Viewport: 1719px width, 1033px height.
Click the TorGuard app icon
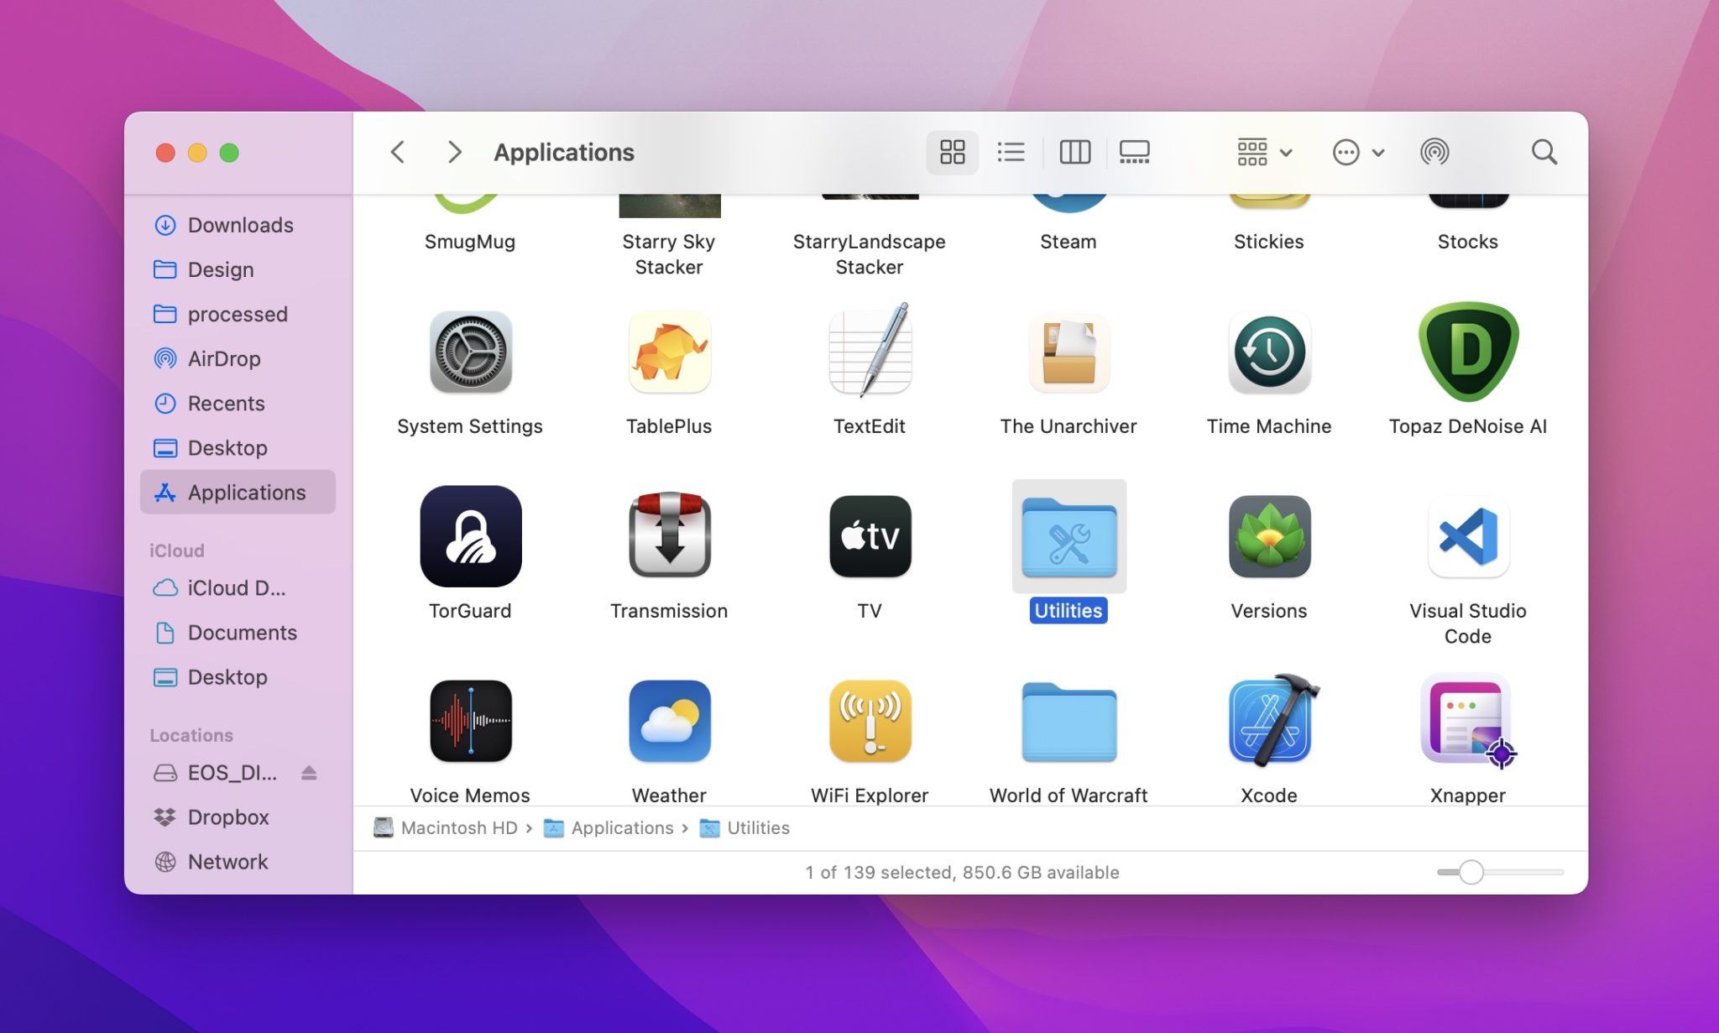pyautogui.click(x=470, y=536)
